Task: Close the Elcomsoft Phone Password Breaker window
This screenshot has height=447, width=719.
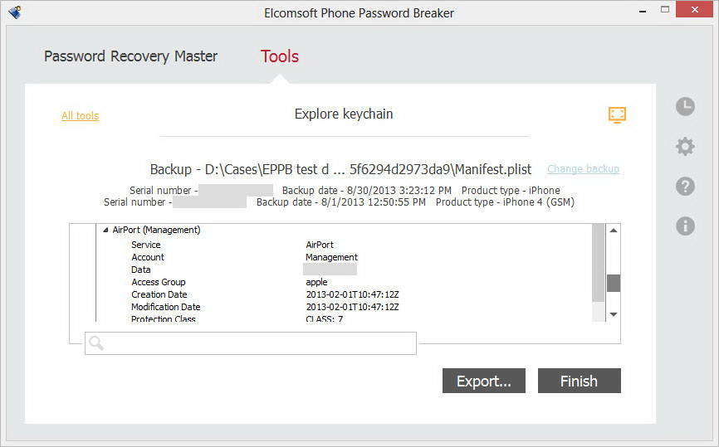Action: 694,9
